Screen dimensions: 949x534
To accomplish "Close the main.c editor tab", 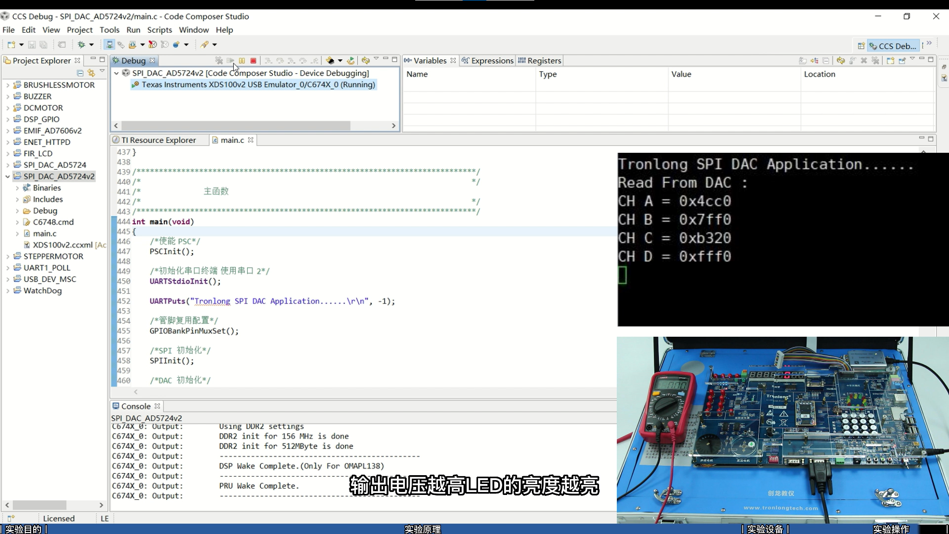I will pos(251,140).
